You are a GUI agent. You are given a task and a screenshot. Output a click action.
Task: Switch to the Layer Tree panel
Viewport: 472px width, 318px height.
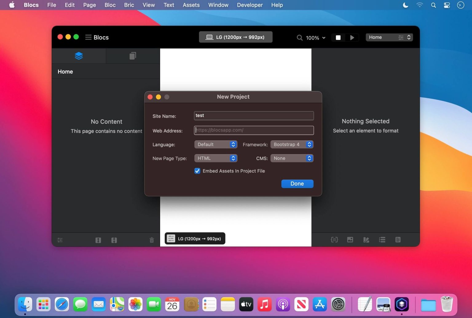tap(79, 56)
